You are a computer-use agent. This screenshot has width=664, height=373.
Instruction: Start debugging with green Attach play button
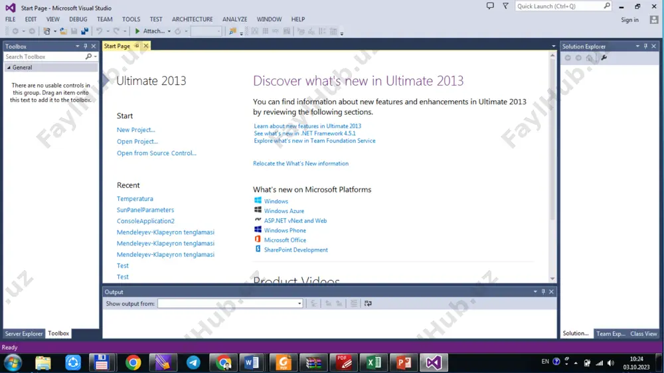point(149,31)
